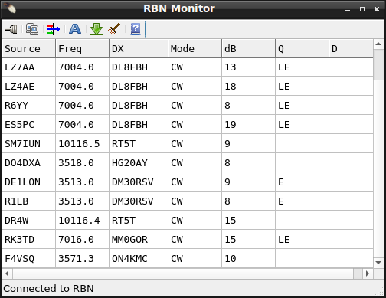The image size is (386, 298).
Task: Open help with the question mark icon
Action: point(136,29)
